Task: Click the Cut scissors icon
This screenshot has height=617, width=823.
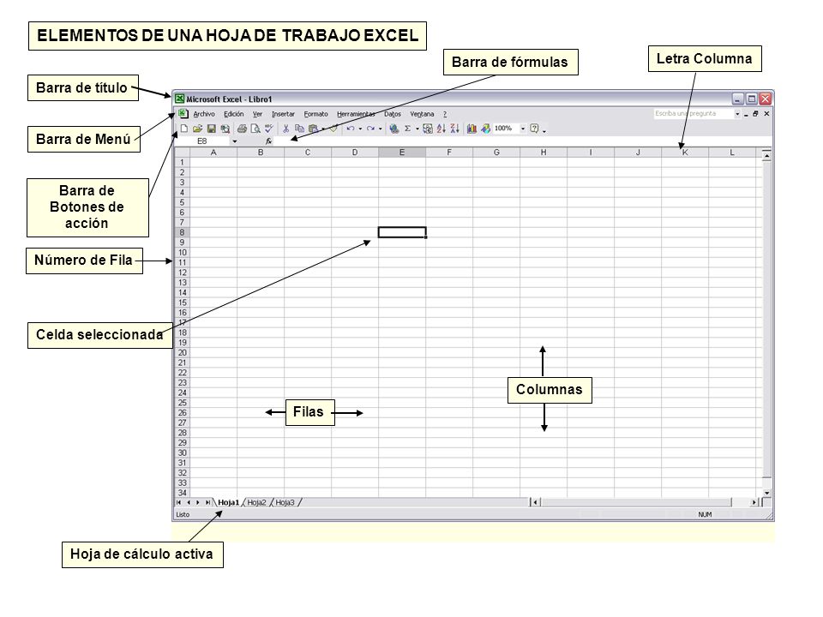Action: click(286, 129)
